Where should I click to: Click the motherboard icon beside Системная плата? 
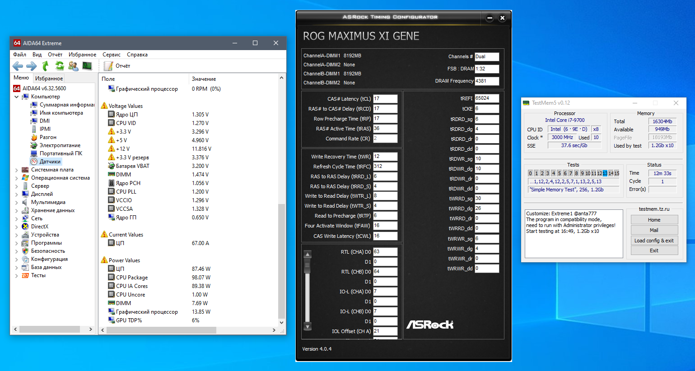[25, 170]
